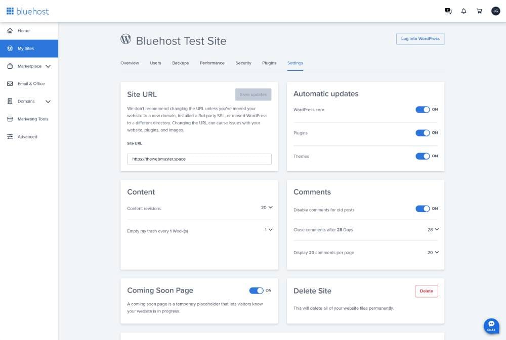Expand the Domains sidebar menu

point(48,101)
